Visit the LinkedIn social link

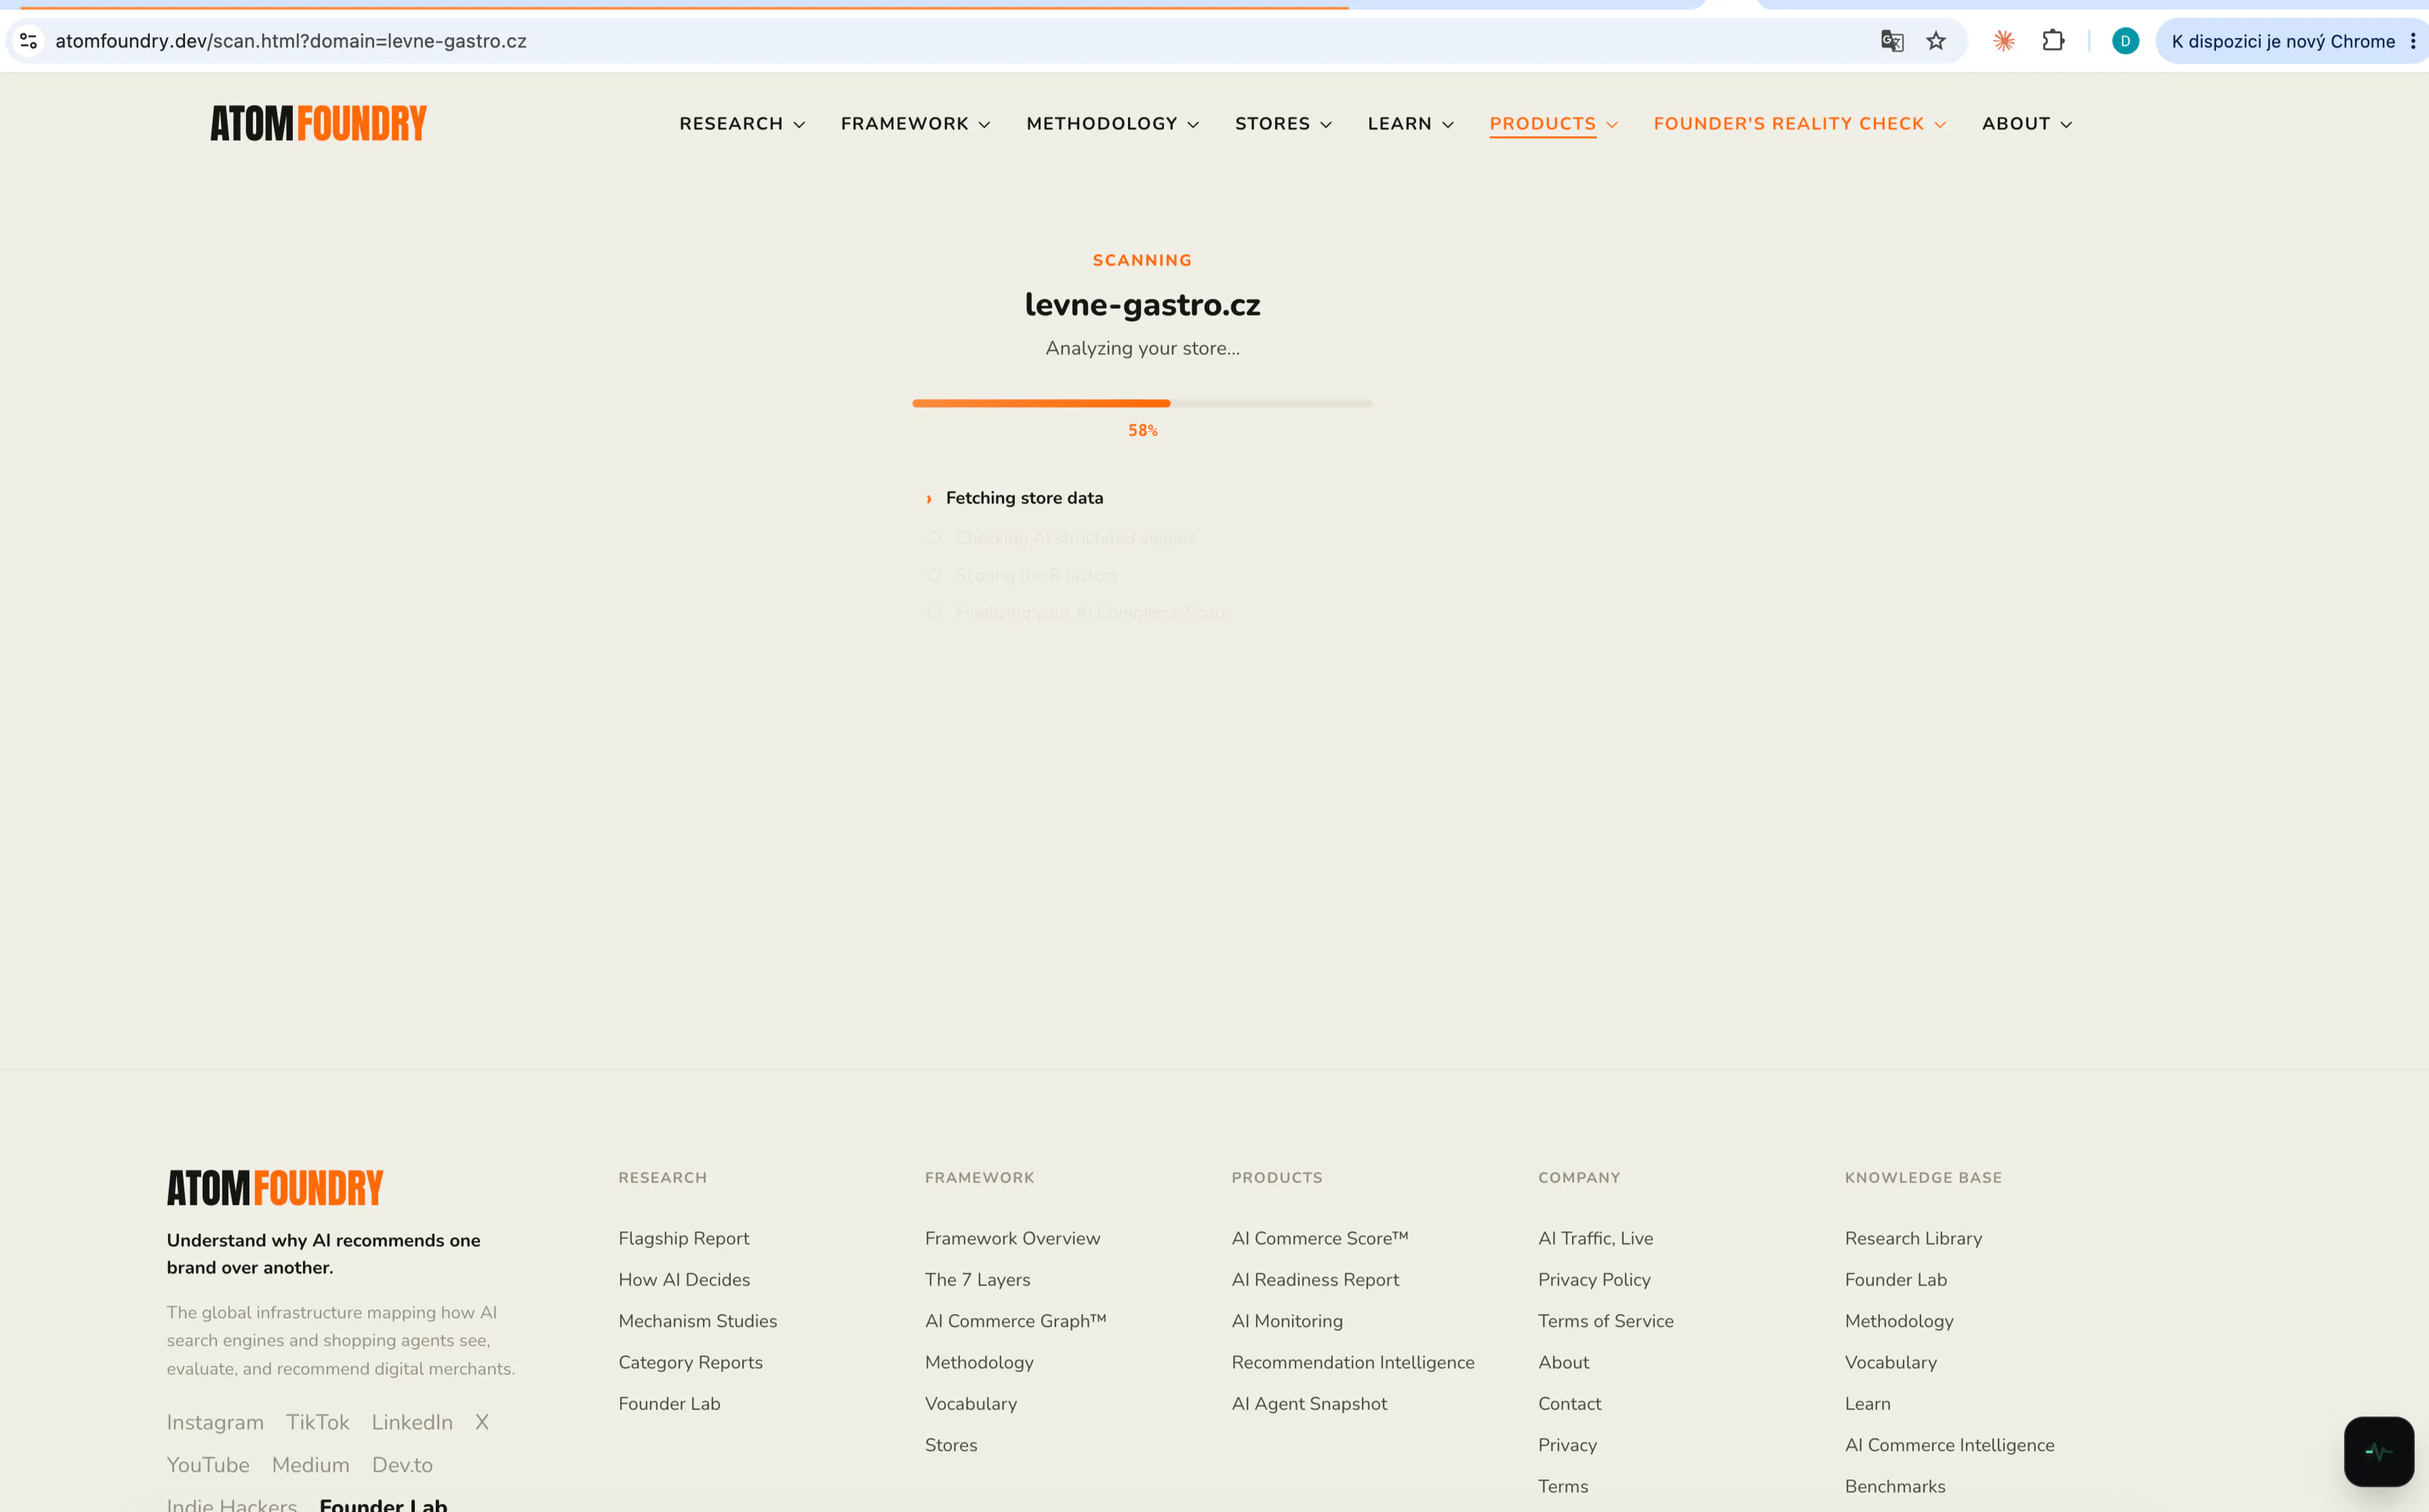pyautogui.click(x=412, y=1422)
